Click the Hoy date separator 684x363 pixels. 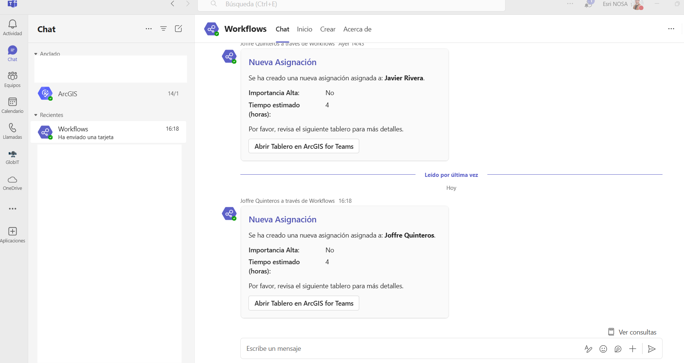coord(451,188)
